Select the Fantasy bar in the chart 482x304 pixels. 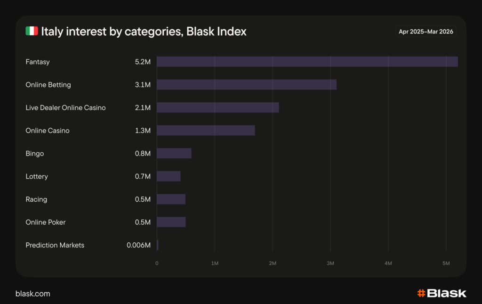307,62
